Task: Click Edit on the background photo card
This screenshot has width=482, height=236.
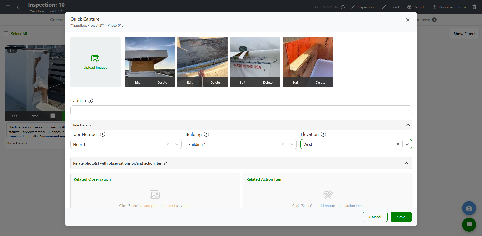Action: pos(15,116)
